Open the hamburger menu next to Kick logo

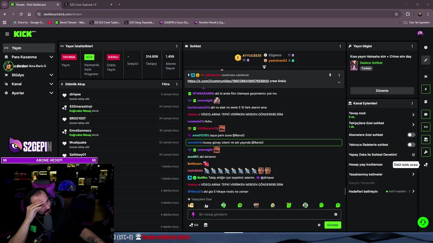[x=7, y=34]
